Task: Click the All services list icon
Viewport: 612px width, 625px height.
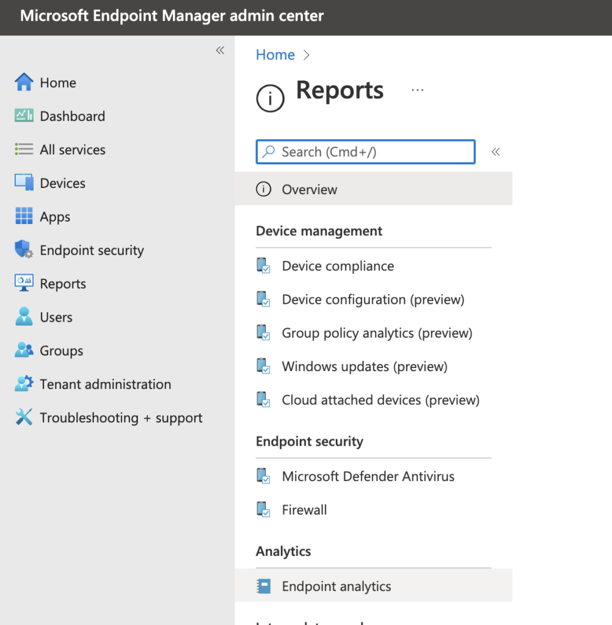Action: pyautogui.click(x=24, y=149)
